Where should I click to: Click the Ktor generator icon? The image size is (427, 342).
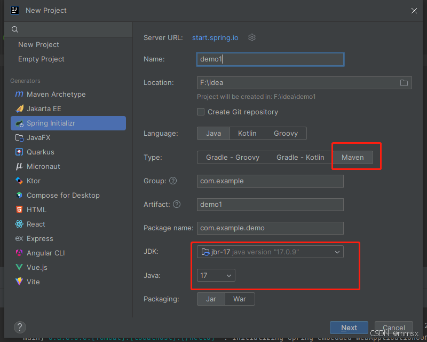(19, 181)
